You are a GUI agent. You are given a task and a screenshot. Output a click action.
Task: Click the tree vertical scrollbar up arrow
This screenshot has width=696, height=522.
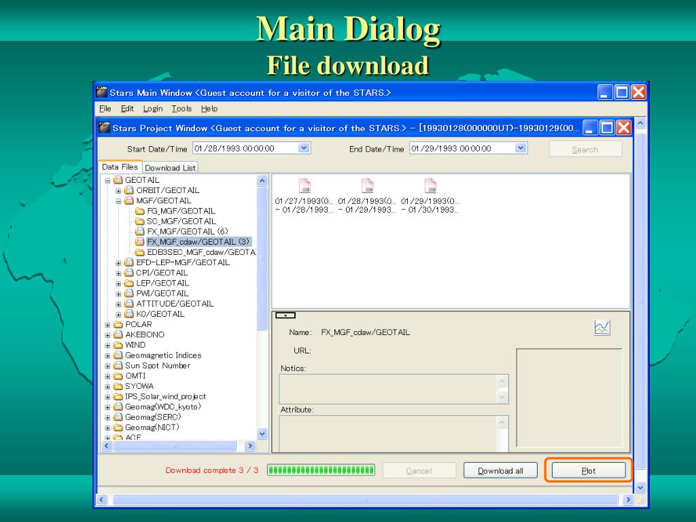262,181
